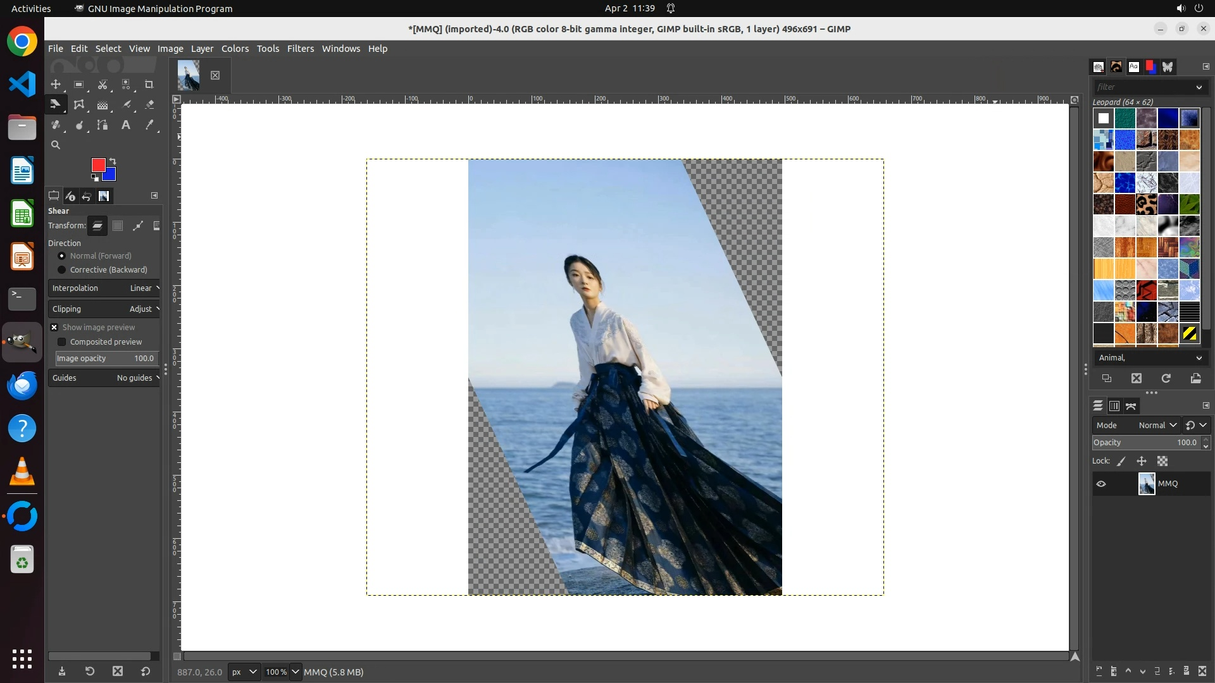Open the Filters menu
The width and height of the screenshot is (1215, 683).
point(300,49)
